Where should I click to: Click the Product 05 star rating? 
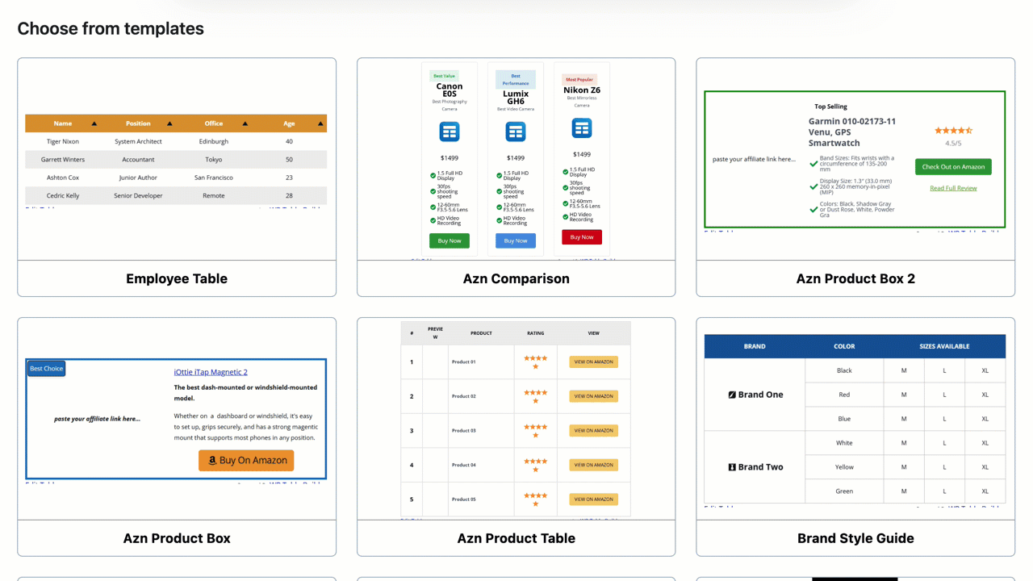point(535,499)
